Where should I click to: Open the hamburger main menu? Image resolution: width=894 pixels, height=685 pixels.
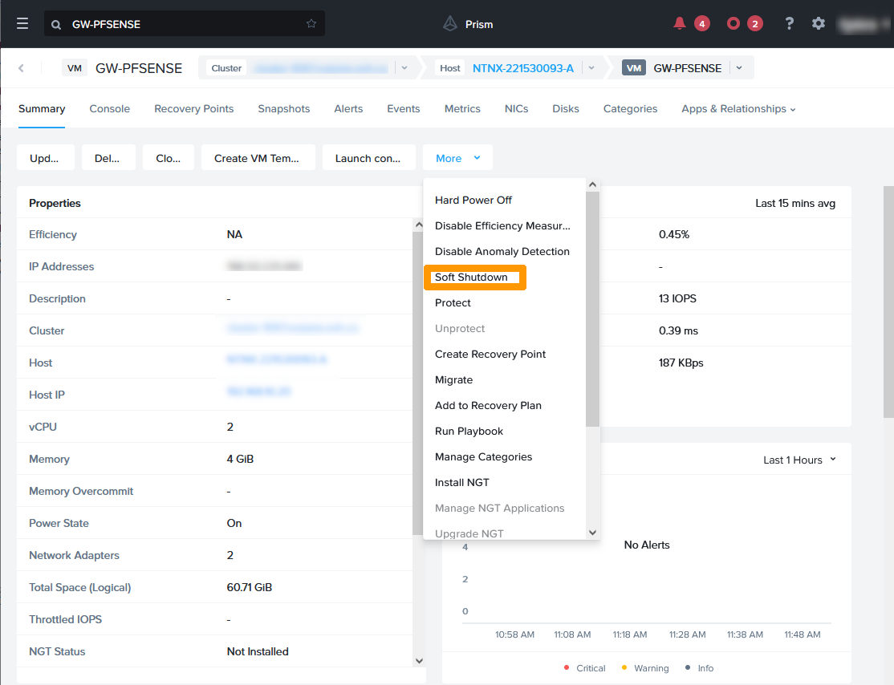(x=22, y=24)
